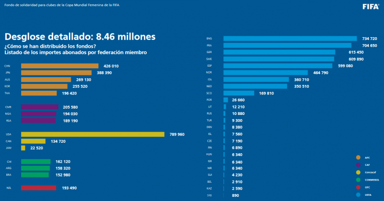Screen dimensions: 384x201
Task: Click the value 704 650
Action: click(370, 46)
